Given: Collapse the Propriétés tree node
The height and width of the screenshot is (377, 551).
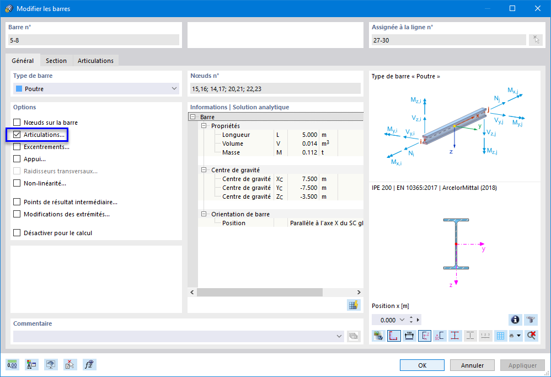Looking at the screenshot, I should click(x=204, y=125).
